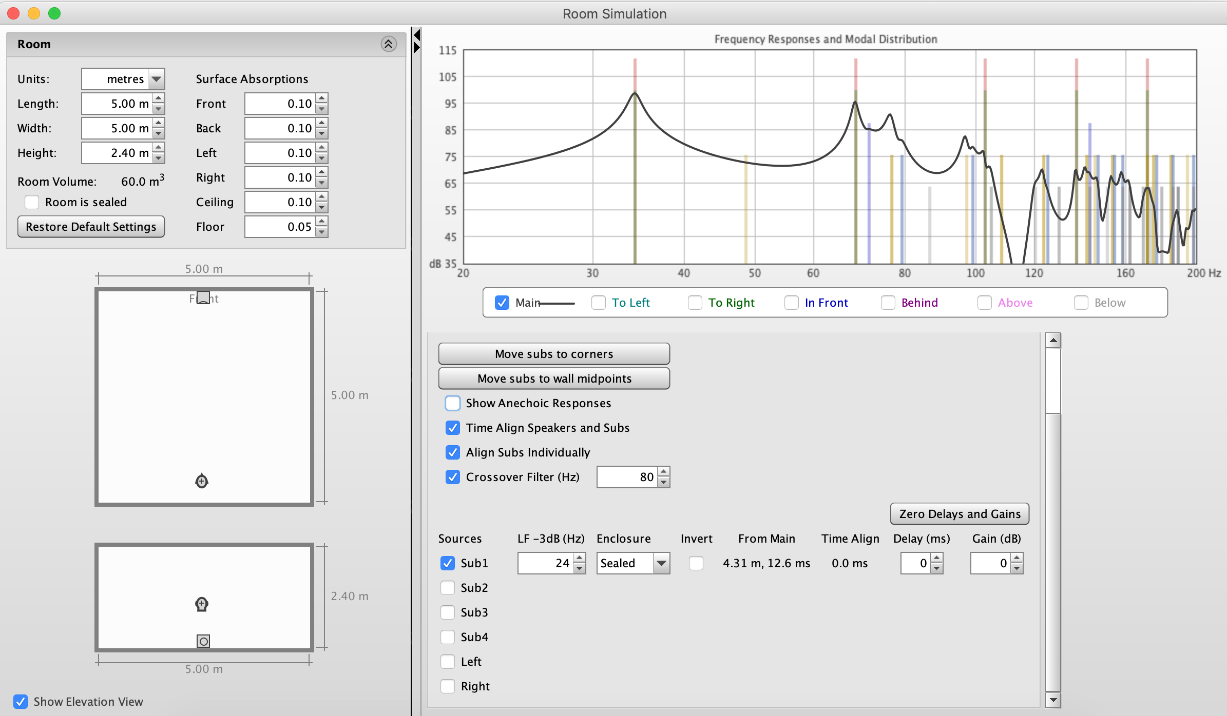The height and width of the screenshot is (716, 1227).
Task: Increase the room Height with up arrow
Action: click(x=159, y=147)
